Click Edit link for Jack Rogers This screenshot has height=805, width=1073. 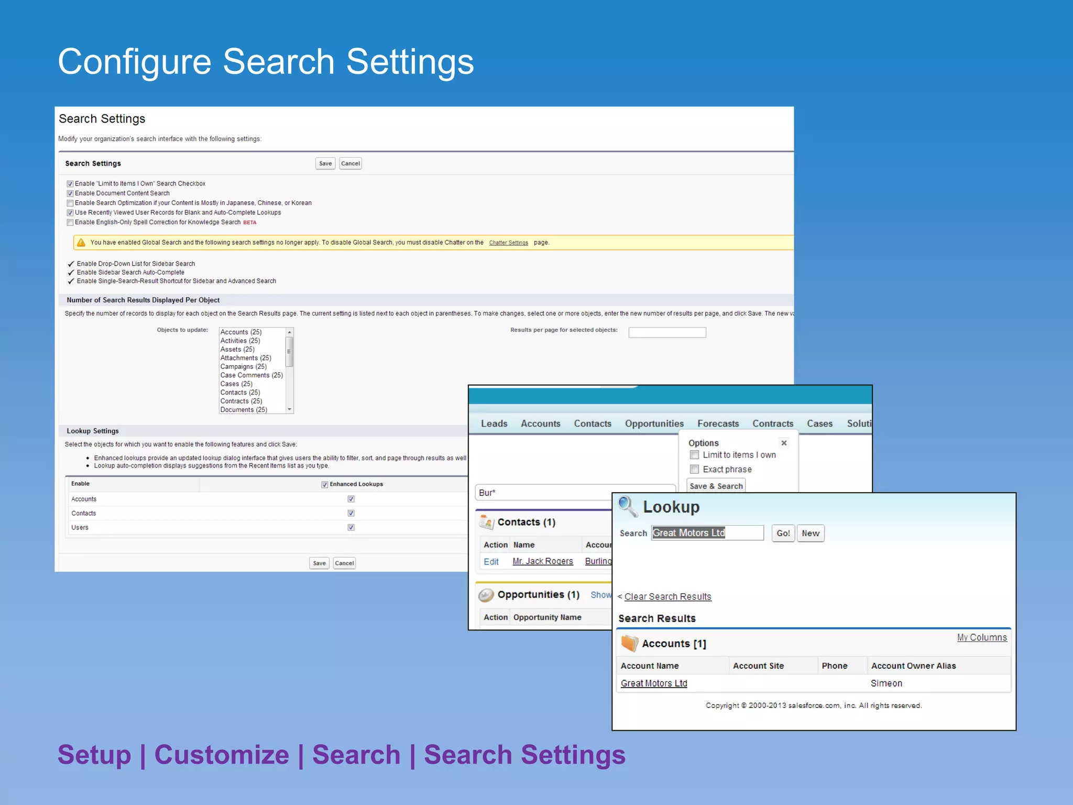[491, 562]
